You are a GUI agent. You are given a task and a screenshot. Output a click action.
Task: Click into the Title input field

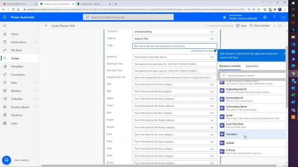click(x=175, y=46)
